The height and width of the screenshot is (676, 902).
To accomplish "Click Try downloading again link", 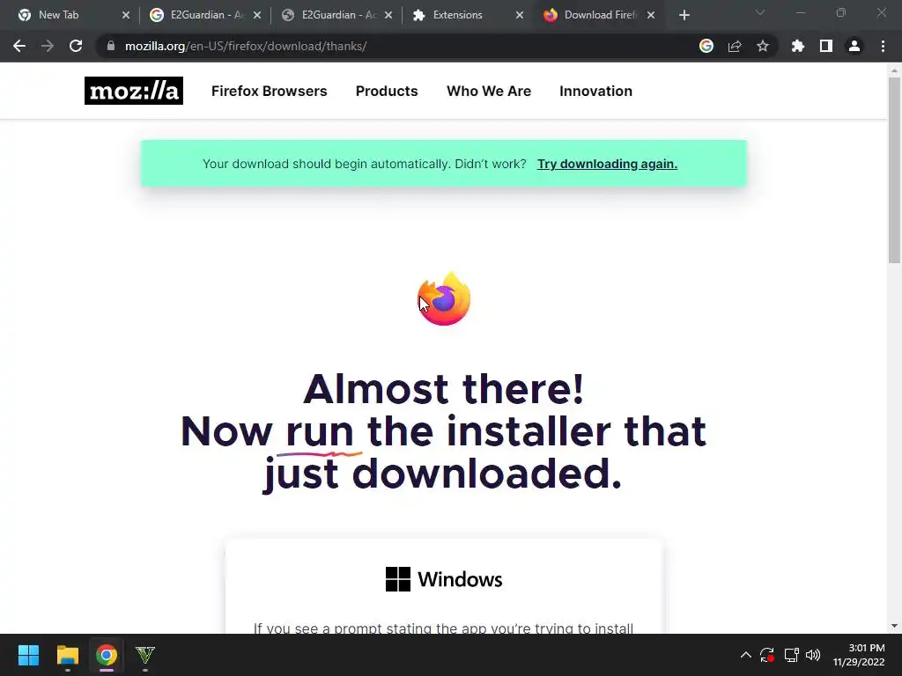I will coord(607,164).
